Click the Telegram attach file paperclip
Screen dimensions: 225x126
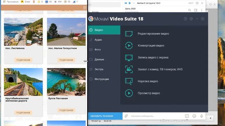tap(126, 116)
